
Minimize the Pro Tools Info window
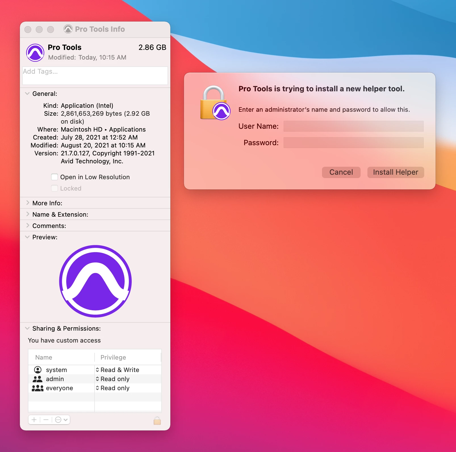pyautogui.click(x=39, y=29)
